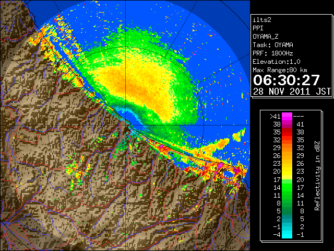Click the '-4' legend value at left
Viewport: 334px width, 251px height.
click(x=277, y=234)
